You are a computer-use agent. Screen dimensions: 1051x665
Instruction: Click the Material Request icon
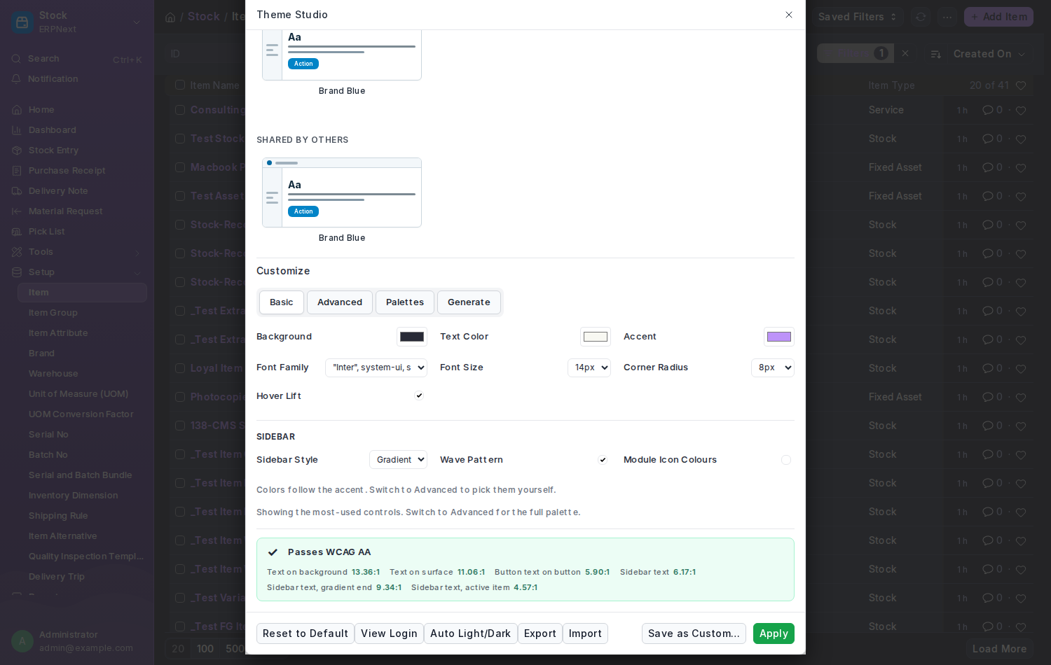(17, 211)
